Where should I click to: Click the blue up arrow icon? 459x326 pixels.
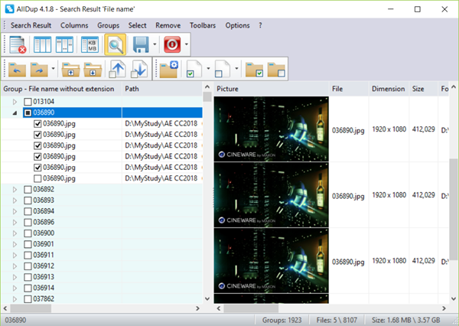[x=117, y=69]
